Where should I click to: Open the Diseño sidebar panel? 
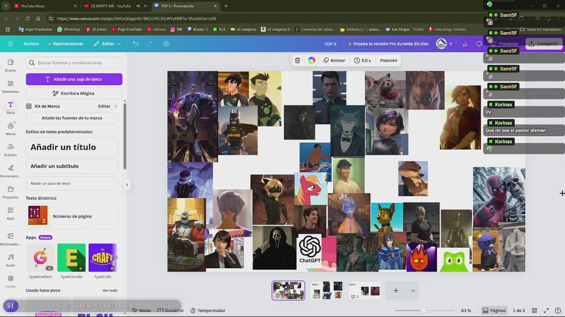(11, 65)
